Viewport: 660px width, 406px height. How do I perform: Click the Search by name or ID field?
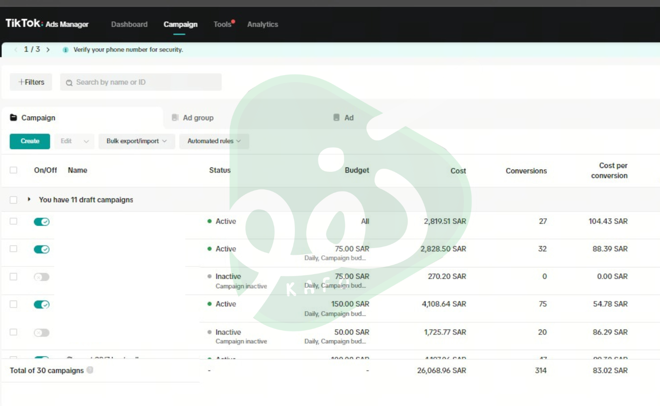click(145, 82)
